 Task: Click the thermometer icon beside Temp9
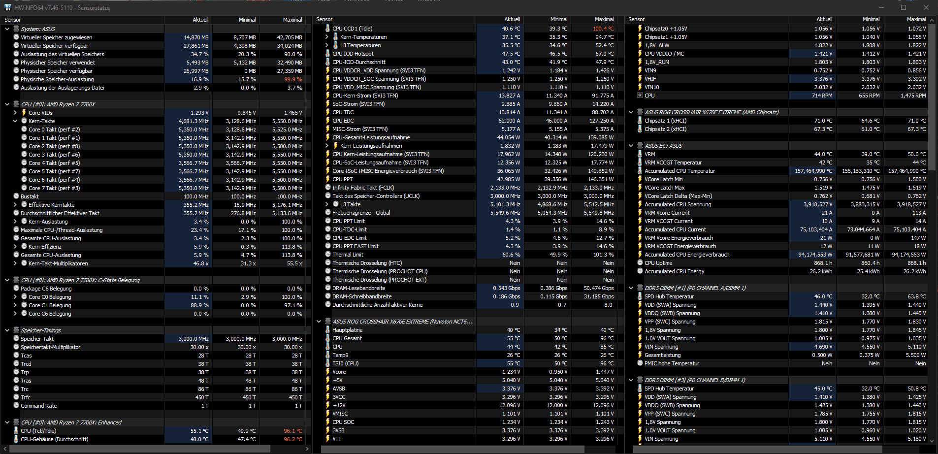tap(327, 355)
